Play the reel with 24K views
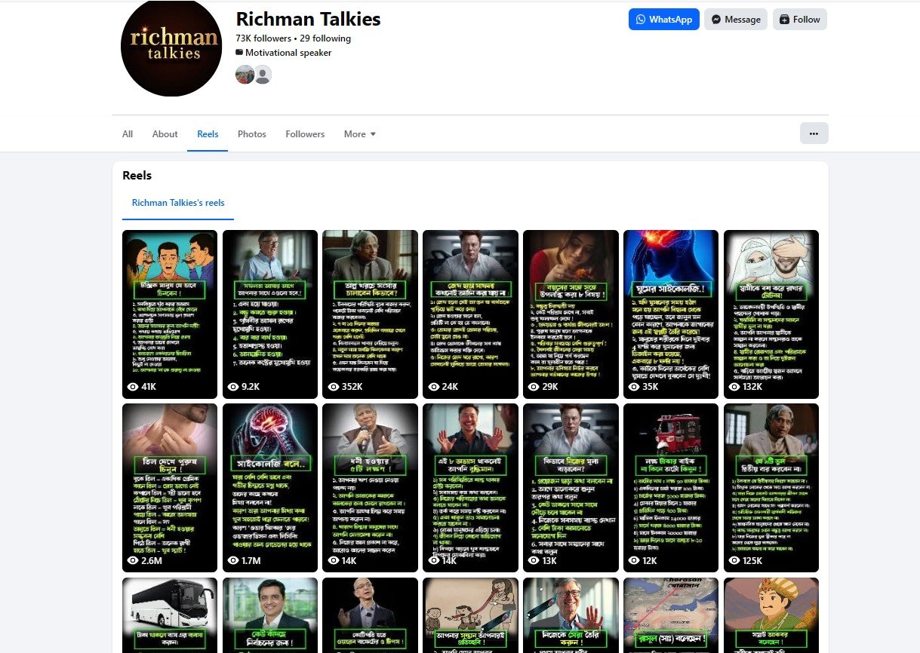Image resolution: width=920 pixels, height=653 pixels. coord(470,314)
